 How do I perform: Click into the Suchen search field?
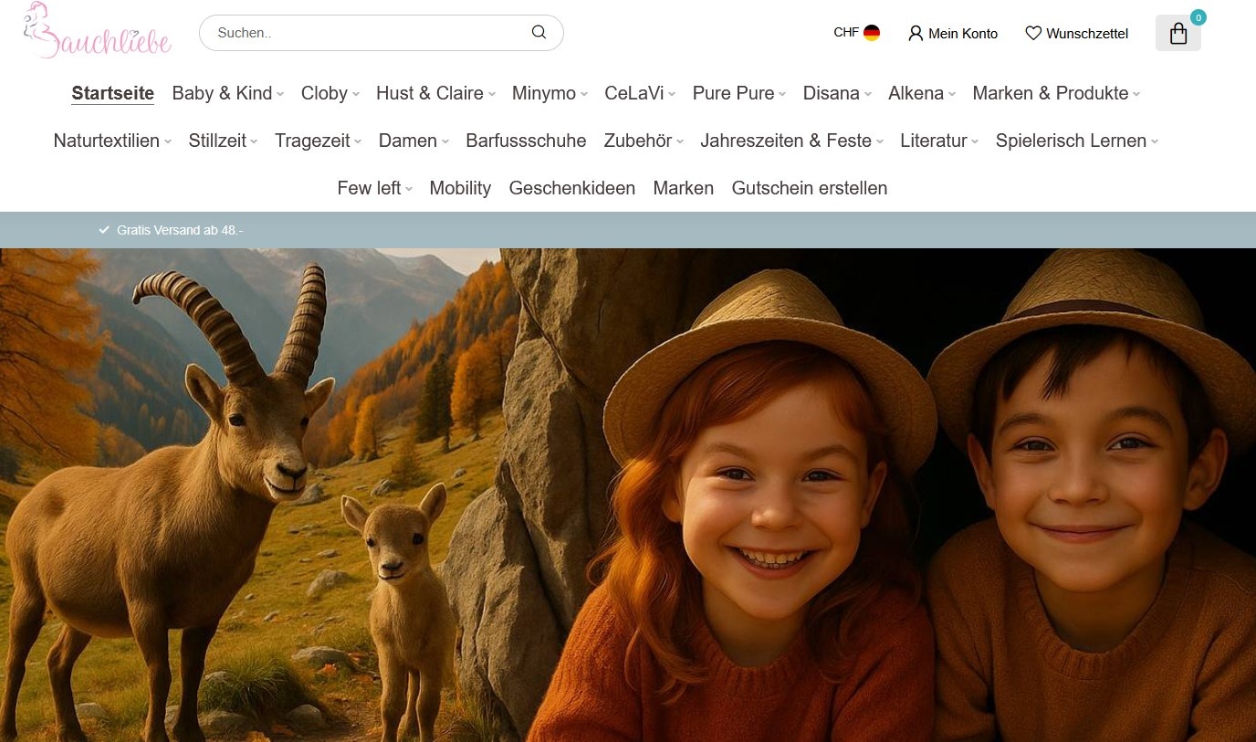(365, 33)
